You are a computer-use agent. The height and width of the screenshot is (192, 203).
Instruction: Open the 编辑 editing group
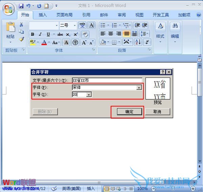coord(175,37)
